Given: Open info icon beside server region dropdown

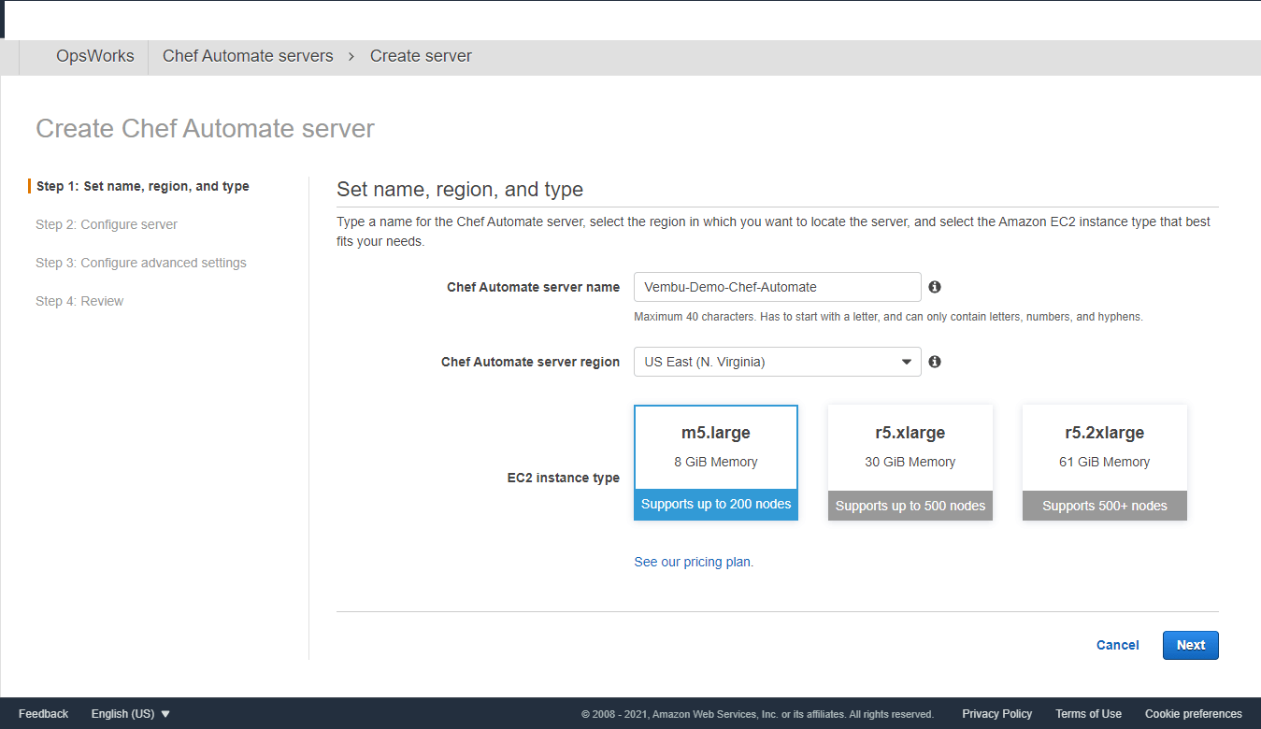Looking at the screenshot, I should [935, 362].
